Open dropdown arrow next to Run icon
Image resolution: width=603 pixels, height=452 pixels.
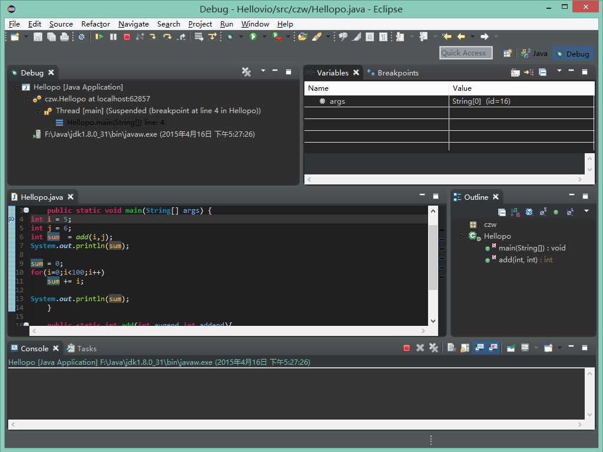pyautogui.click(x=264, y=37)
